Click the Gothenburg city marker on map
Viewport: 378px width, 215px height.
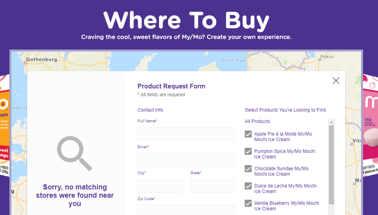(x=25, y=63)
